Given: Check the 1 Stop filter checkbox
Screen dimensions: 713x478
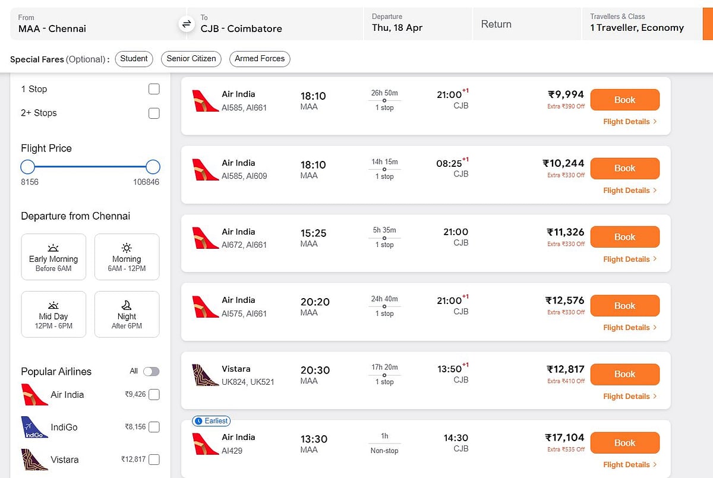Looking at the screenshot, I should (154, 89).
